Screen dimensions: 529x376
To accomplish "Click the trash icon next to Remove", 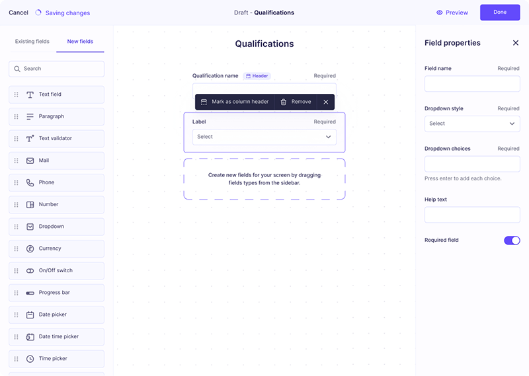I will pyautogui.click(x=284, y=102).
